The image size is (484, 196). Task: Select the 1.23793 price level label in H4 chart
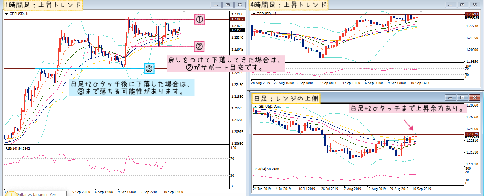tap(472, 14)
